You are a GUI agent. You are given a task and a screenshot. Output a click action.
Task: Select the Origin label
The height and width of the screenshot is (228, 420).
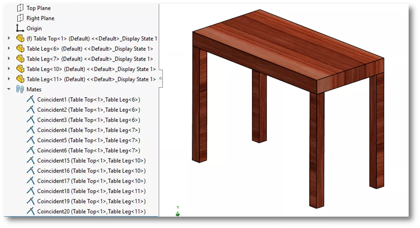pos(34,29)
